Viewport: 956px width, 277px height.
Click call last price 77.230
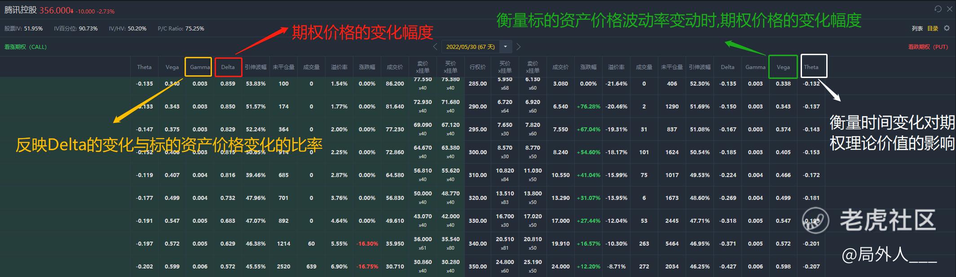pyautogui.click(x=395, y=130)
